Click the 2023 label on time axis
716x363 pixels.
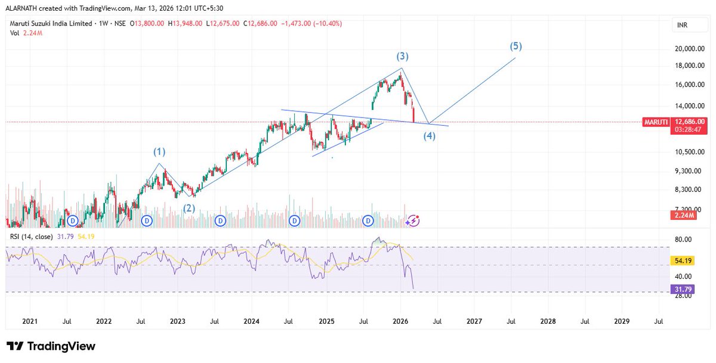(178, 321)
